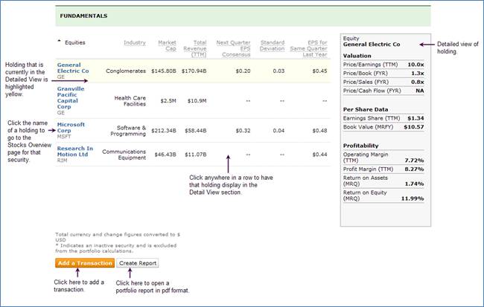The image size is (484, 307).
Task: Sort by Standard Deviation column header
Action: pyautogui.click(x=272, y=45)
